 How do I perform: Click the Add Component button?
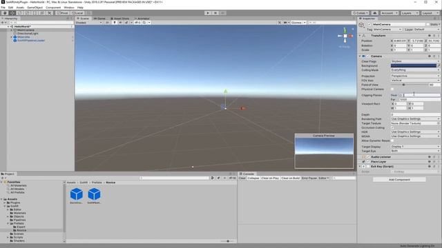click(x=399, y=179)
